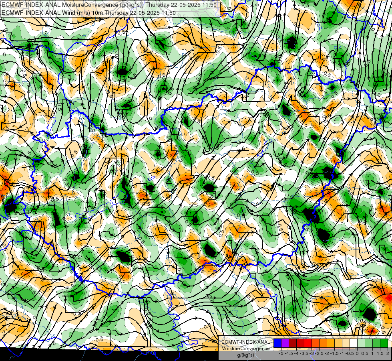Click the purple legend color swatch

pos(285,343)
